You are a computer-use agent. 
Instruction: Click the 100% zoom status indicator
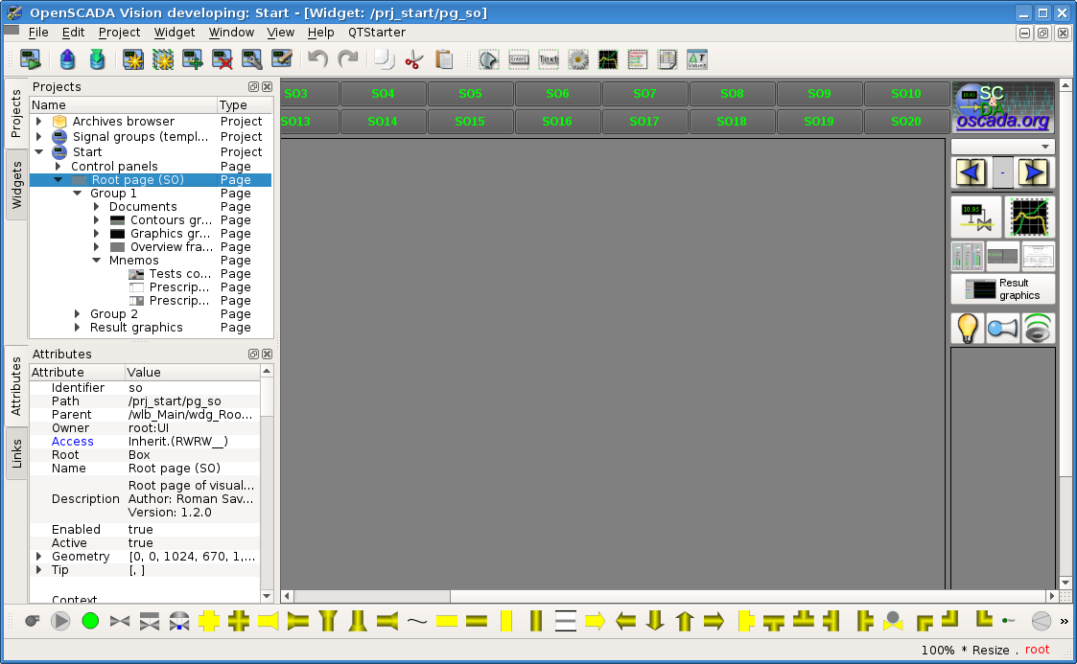pos(938,651)
